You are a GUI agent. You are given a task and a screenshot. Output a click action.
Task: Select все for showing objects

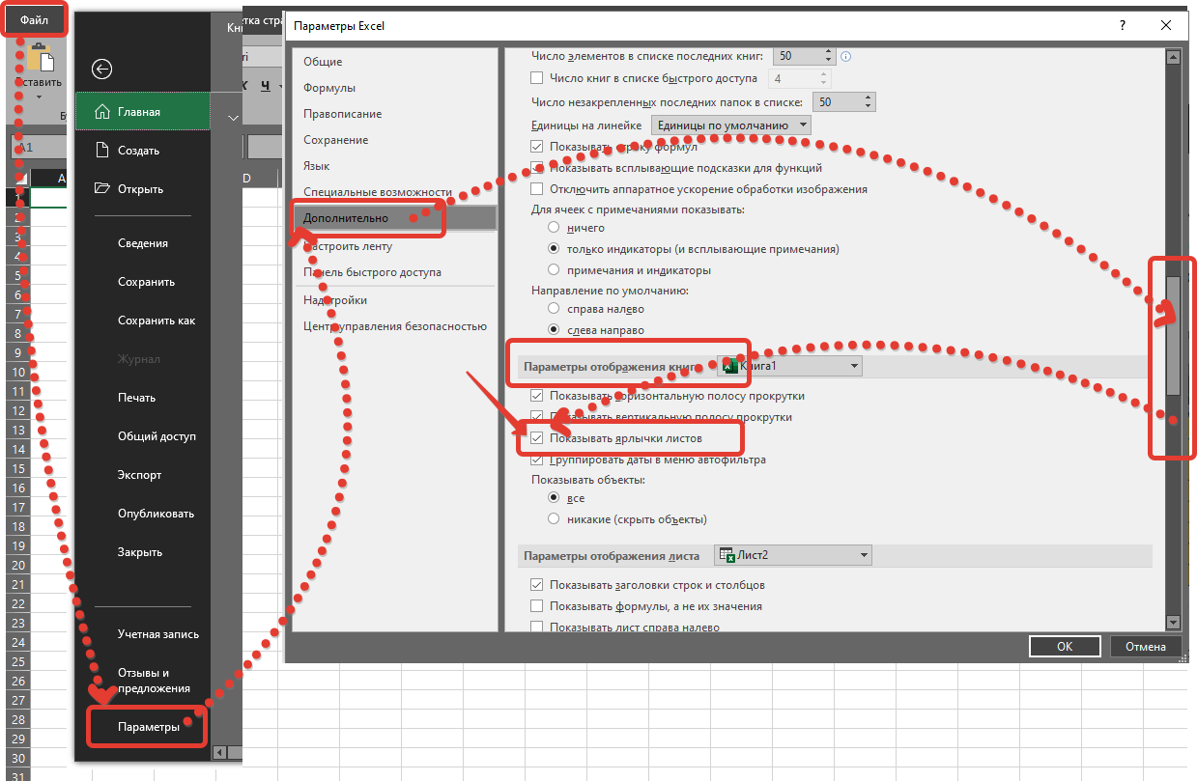[x=554, y=498]
